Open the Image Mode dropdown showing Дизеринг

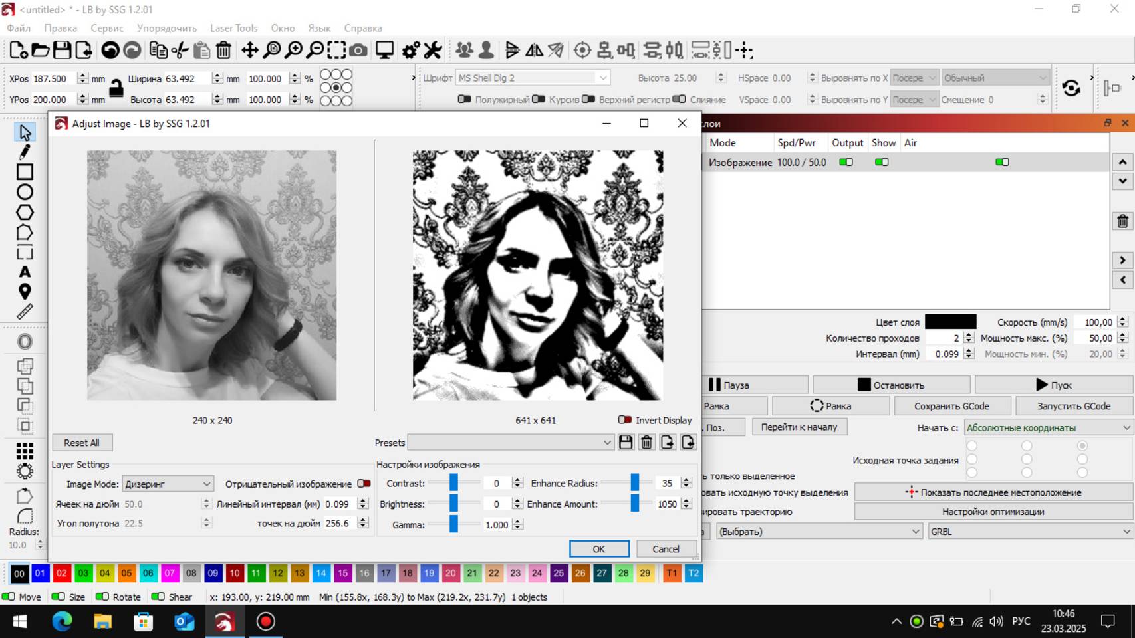tap(168, 484)
